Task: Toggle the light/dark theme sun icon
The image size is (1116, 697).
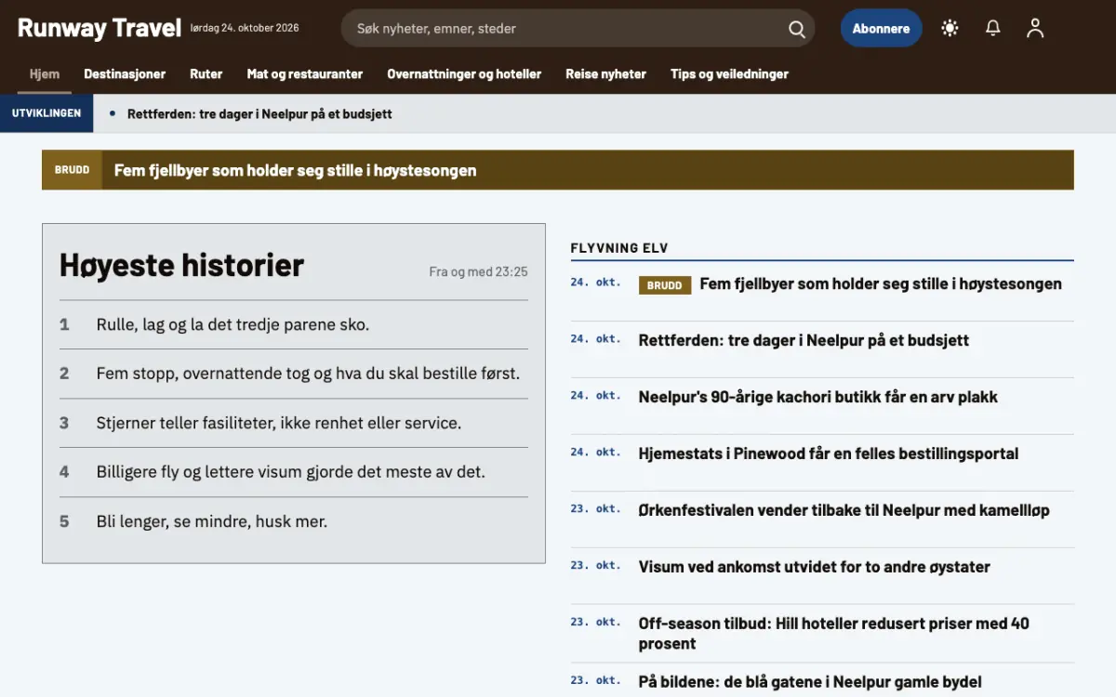Action: tap(950, 28)
